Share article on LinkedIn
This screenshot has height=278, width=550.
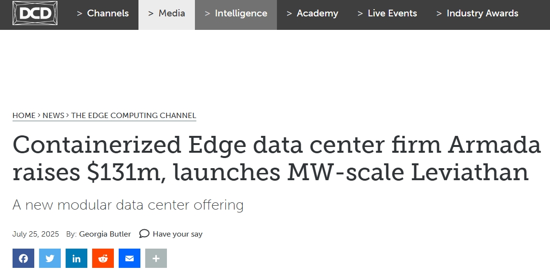click(x=76, y=258)
